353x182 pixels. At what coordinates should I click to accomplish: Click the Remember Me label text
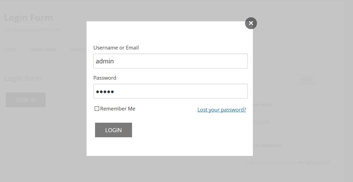click(x=118, y=109)
